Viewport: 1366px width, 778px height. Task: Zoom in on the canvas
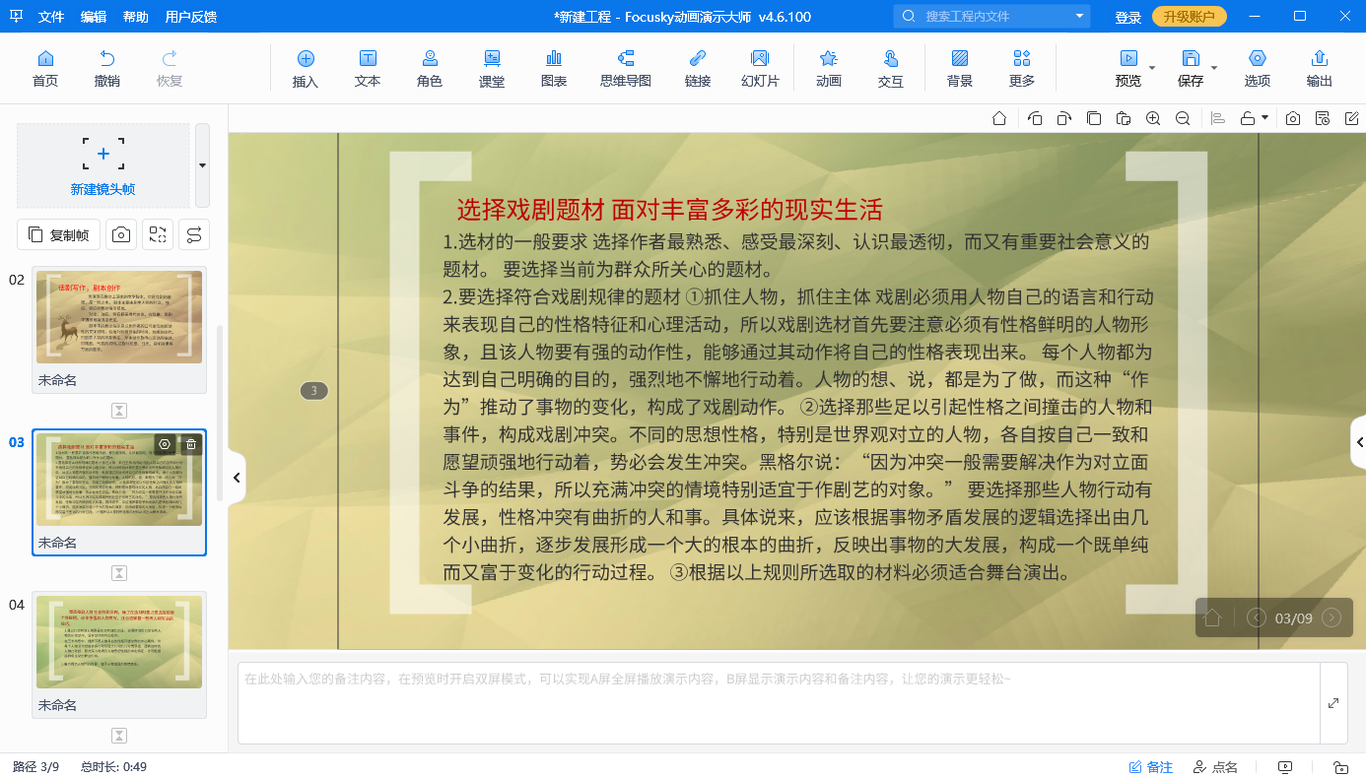[x=1153, y=118]
